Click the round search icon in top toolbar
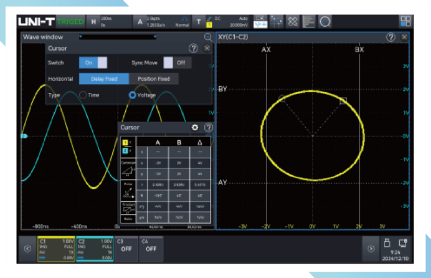Viewport: 431px width, 278px height. 325,22
